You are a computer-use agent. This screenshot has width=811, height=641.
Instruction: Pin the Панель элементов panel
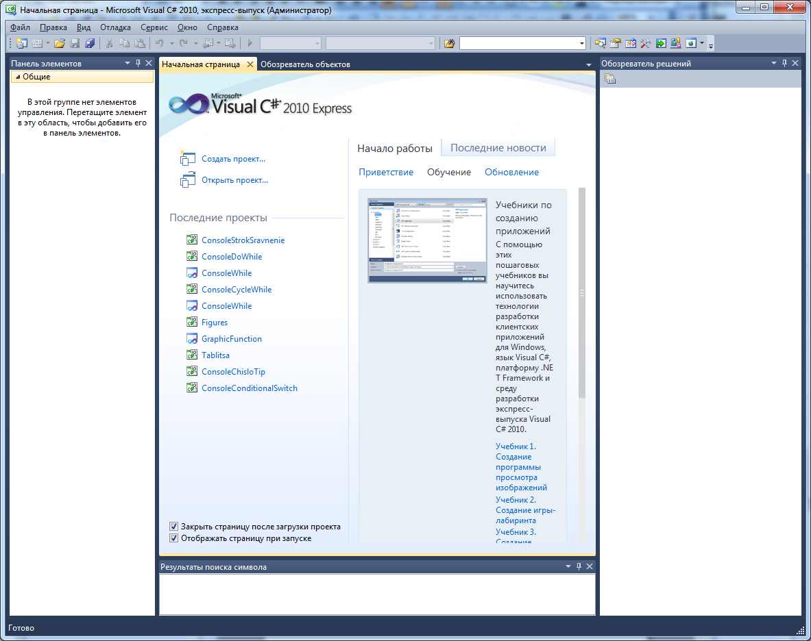(138, 63)
